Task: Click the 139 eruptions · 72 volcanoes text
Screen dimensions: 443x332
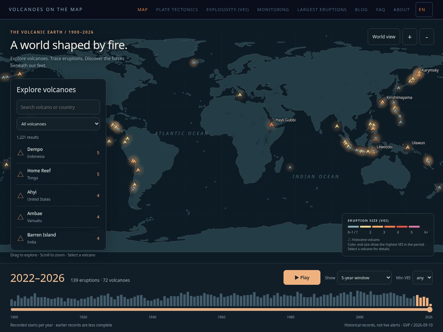Action: (x=100, y=280)
